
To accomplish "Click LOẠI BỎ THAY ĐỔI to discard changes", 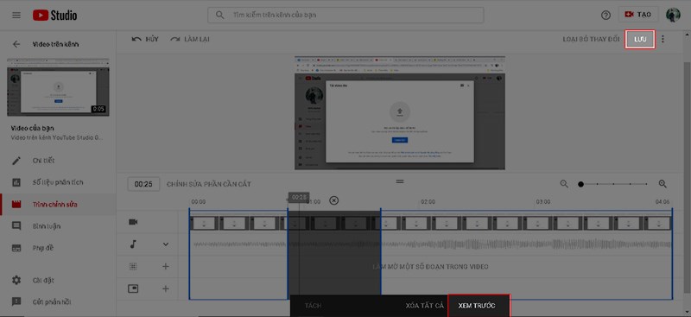I will pos(591,39).
